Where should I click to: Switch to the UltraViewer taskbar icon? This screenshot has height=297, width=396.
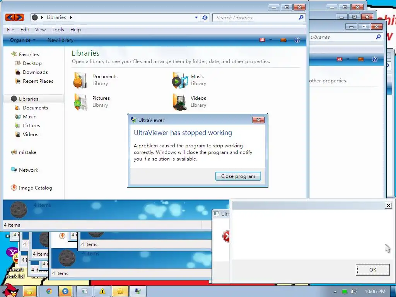pos(138,292)
